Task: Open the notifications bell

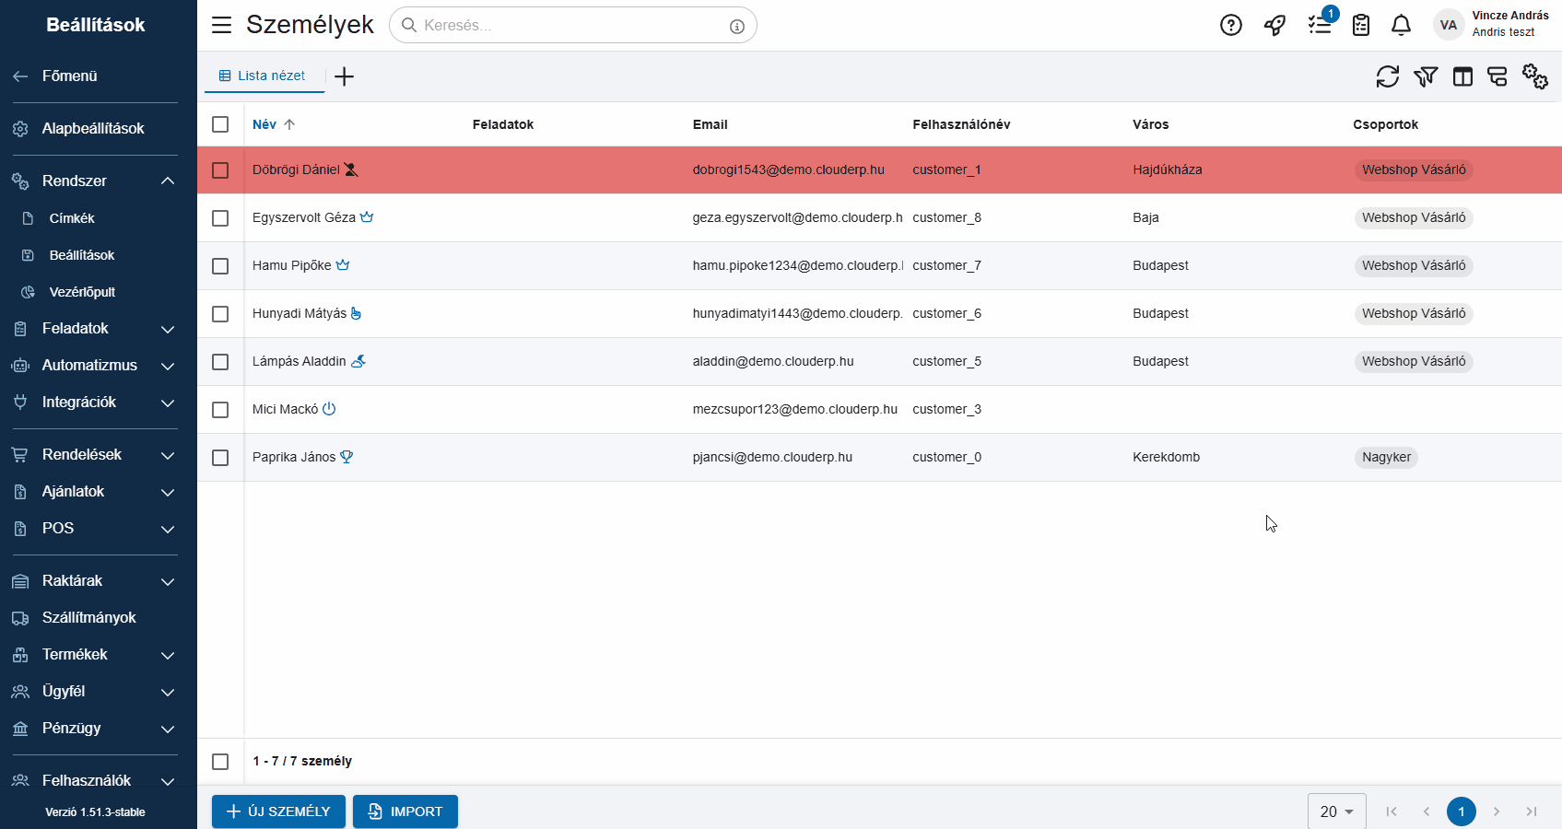Action: click(x=1401, y=25)
